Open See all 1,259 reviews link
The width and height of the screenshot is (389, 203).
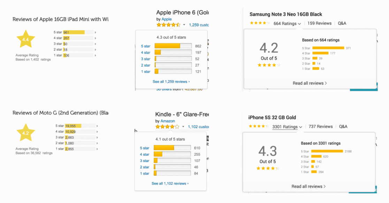tap(171, 82)
